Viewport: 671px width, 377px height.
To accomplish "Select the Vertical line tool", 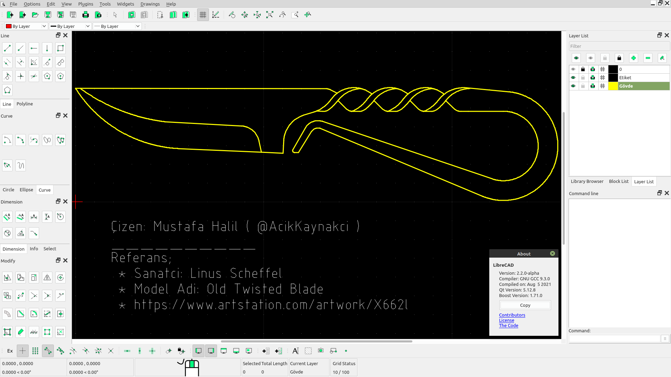I will point(47,48).
